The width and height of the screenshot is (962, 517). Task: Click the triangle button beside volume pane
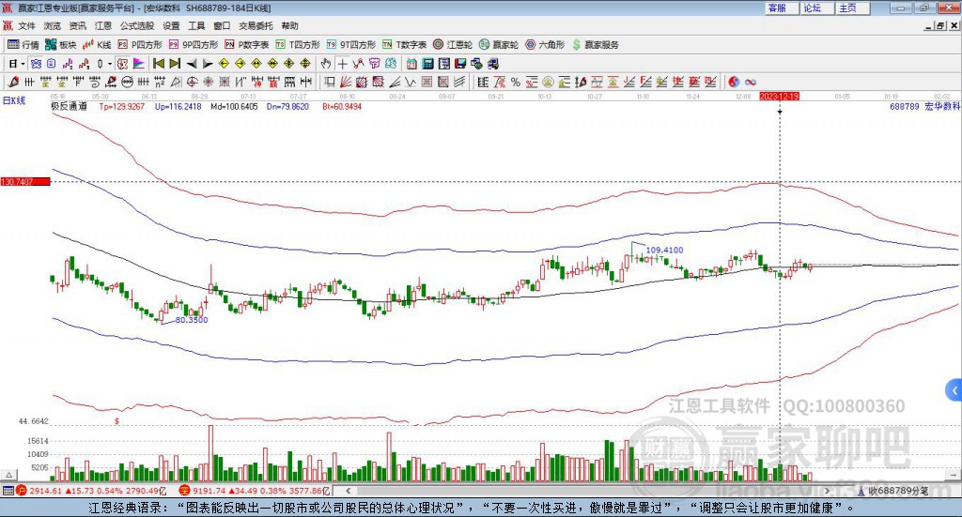8,475
